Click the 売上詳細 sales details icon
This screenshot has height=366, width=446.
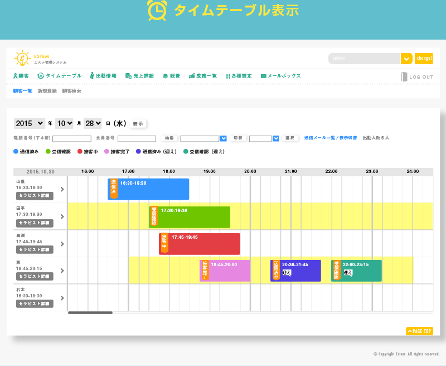[x=128, y=76]
